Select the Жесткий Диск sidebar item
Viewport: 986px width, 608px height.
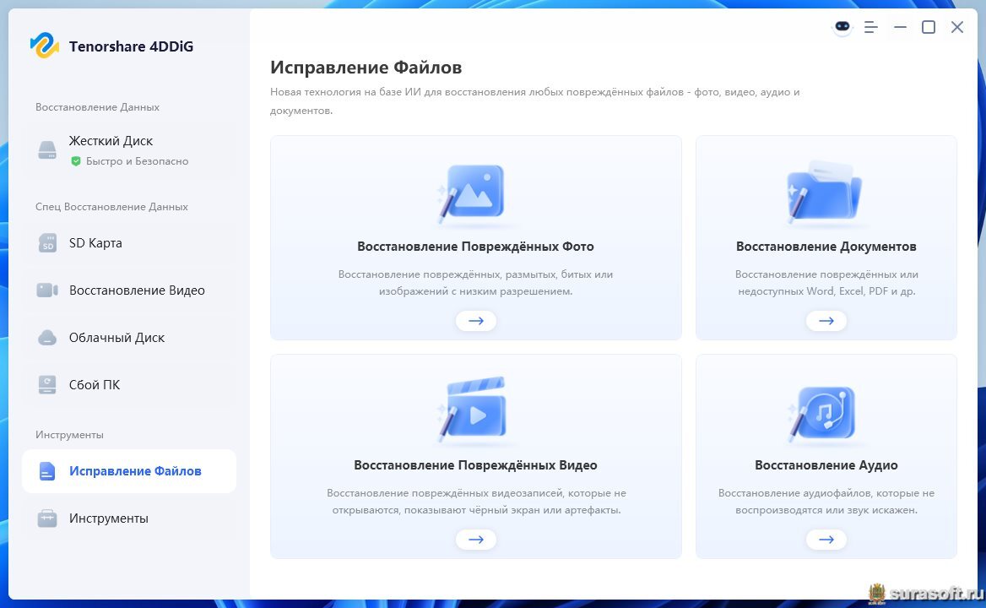pos(129,150)
